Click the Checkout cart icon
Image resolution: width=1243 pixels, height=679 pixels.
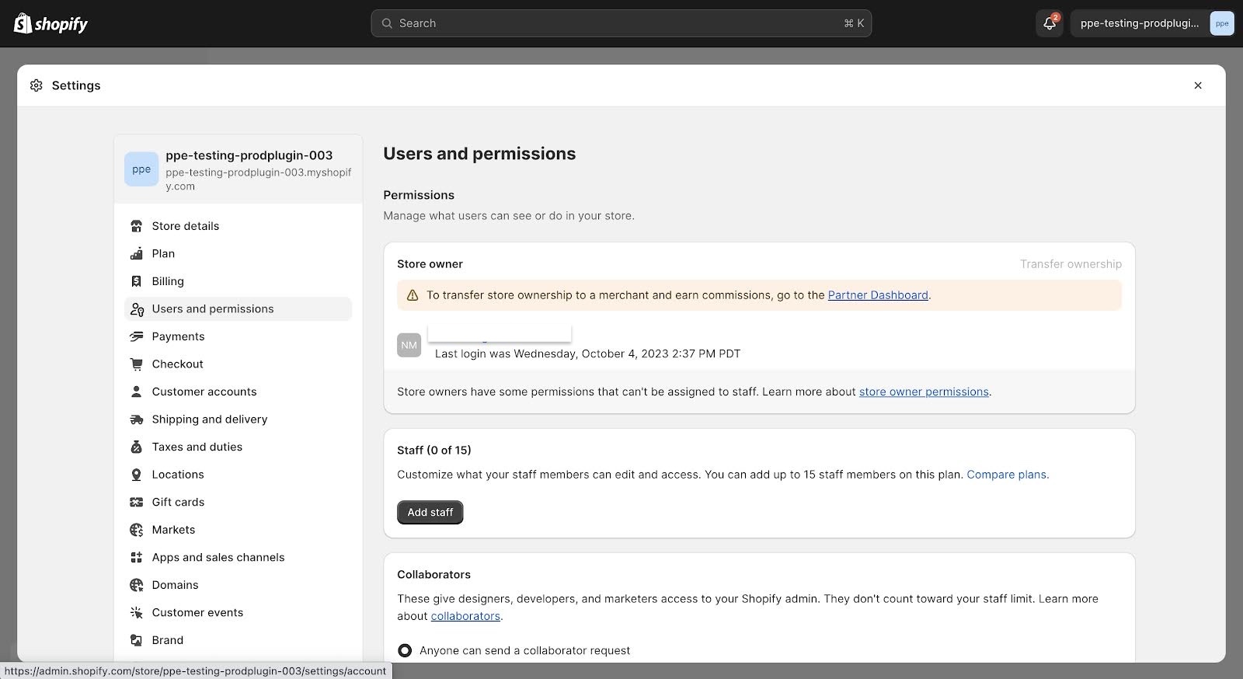point(137,364)
